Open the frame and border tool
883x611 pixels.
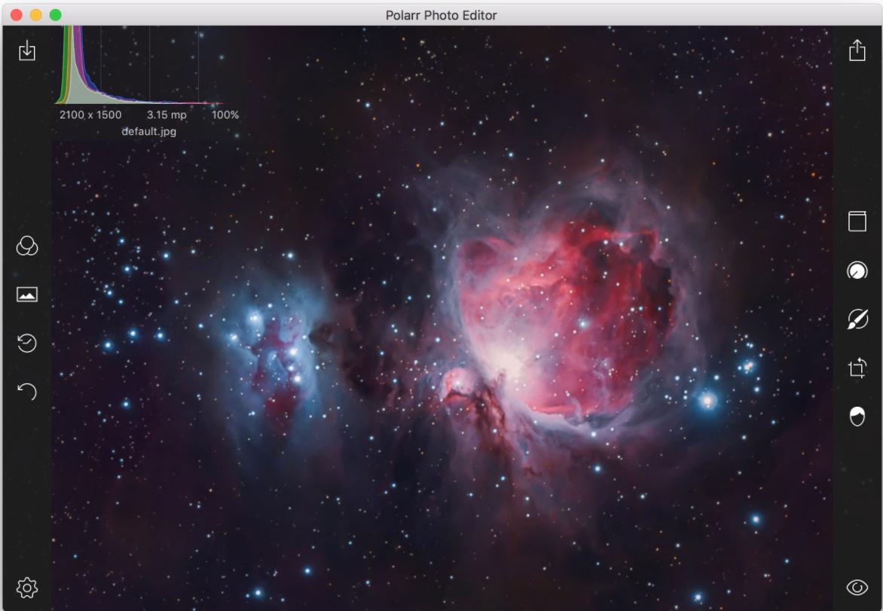point(857,221)
